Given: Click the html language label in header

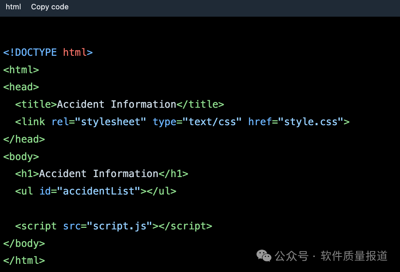Looking at the screenshot, I should click(x=13, y=7).
